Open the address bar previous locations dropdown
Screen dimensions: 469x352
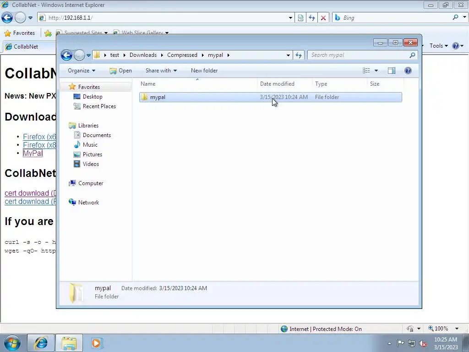288,55
